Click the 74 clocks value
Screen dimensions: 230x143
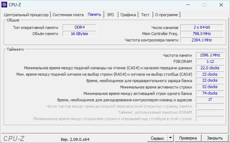[x=210, y=93]
